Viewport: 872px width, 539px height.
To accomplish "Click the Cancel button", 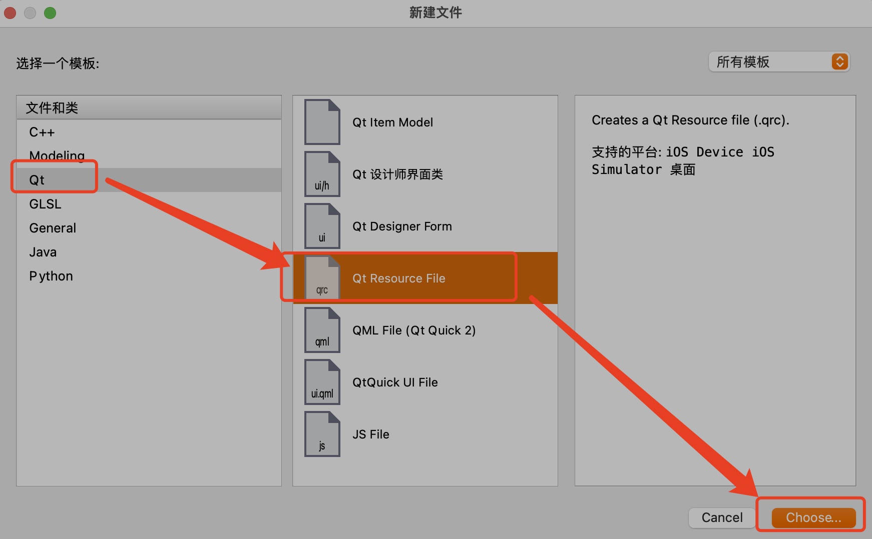I will pos(722,517).
